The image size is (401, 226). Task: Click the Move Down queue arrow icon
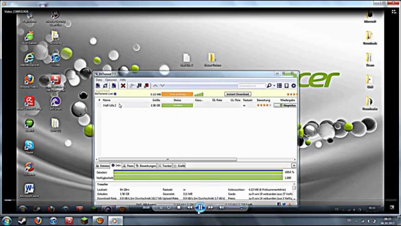[x=162, y=86]
